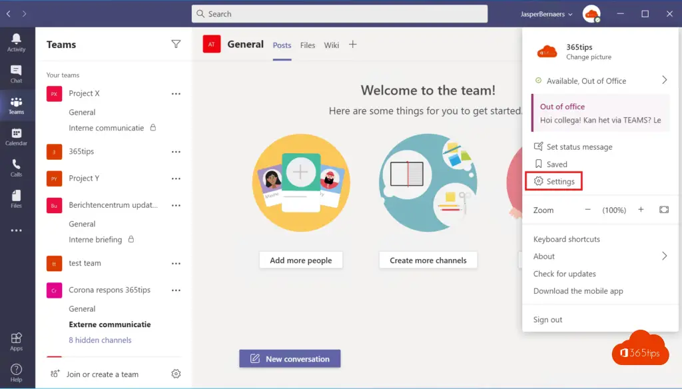Select the Teams icon in the left rail
The height and width of the screenshot is (389, 682).
pos(16,105)
